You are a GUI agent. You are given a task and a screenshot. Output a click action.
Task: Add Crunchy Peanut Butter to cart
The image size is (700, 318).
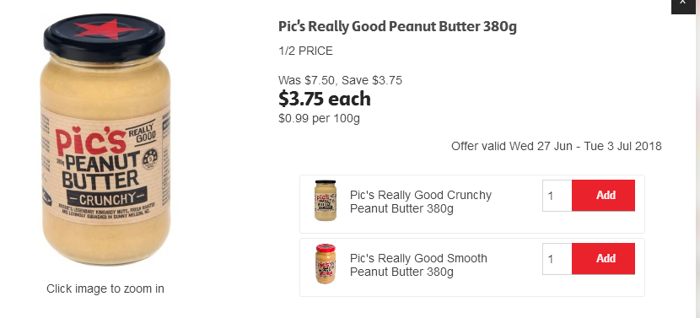click(603, 195)
